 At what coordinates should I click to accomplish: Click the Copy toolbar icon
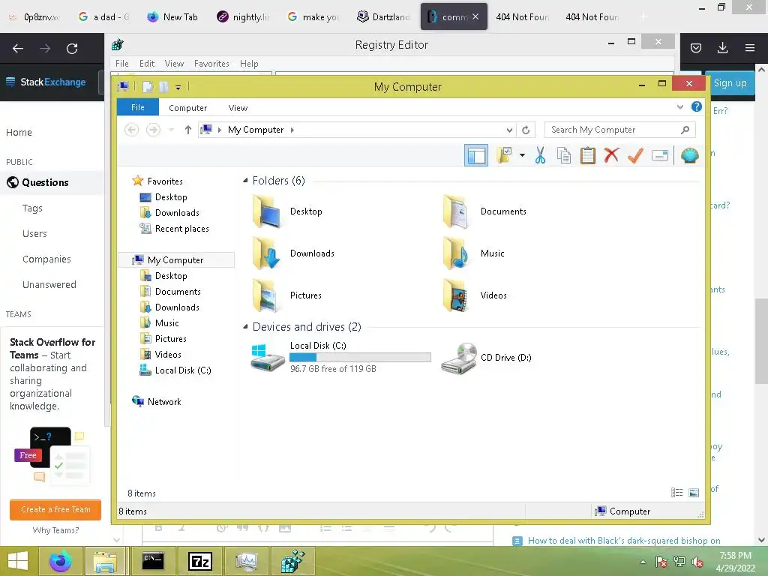click(564, 156)
